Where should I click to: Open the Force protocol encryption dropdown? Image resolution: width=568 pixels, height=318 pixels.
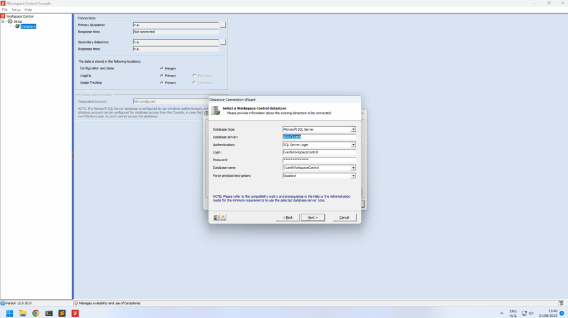pos(353,176)
